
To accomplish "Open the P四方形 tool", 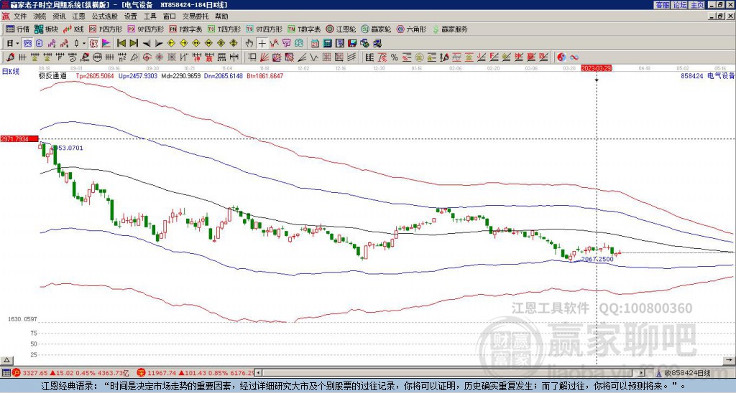I will (x=106, y=29).
